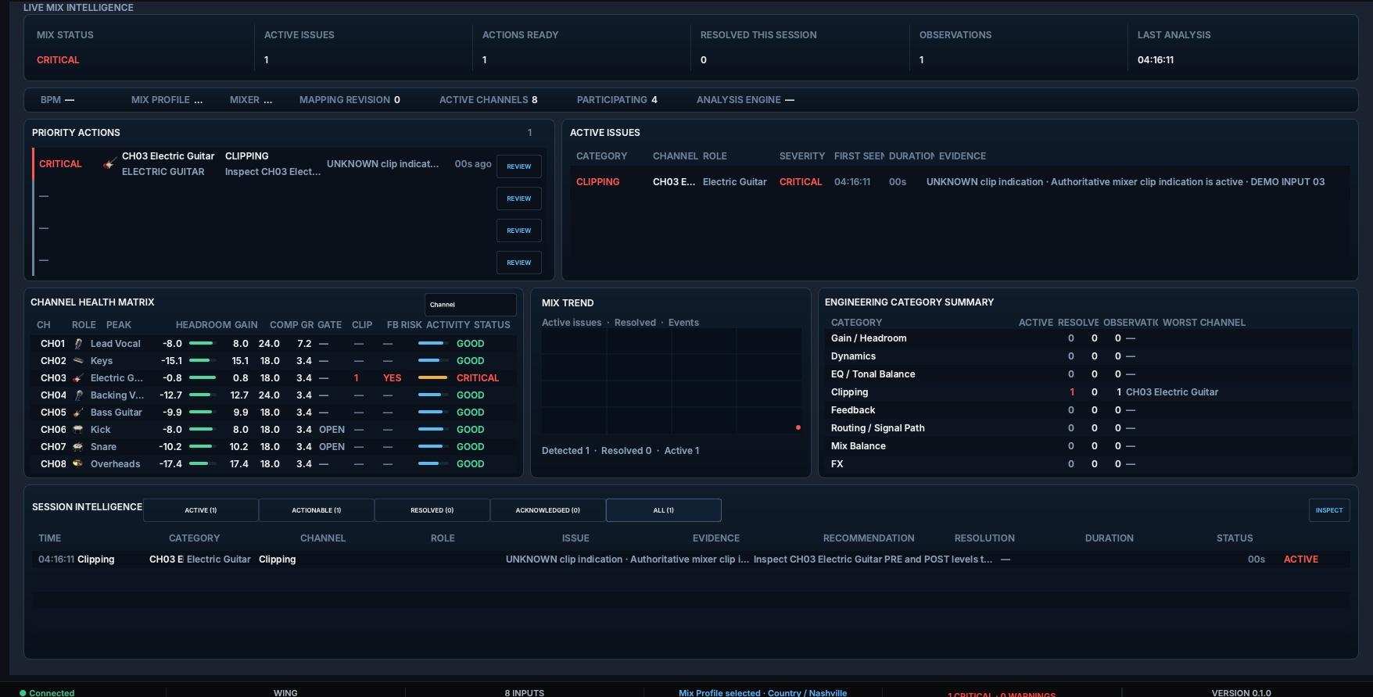This screenshot has width=1373, height=697.
Task: Click the red event dot in Mix Trend chart
Action: tap(798, 427)
